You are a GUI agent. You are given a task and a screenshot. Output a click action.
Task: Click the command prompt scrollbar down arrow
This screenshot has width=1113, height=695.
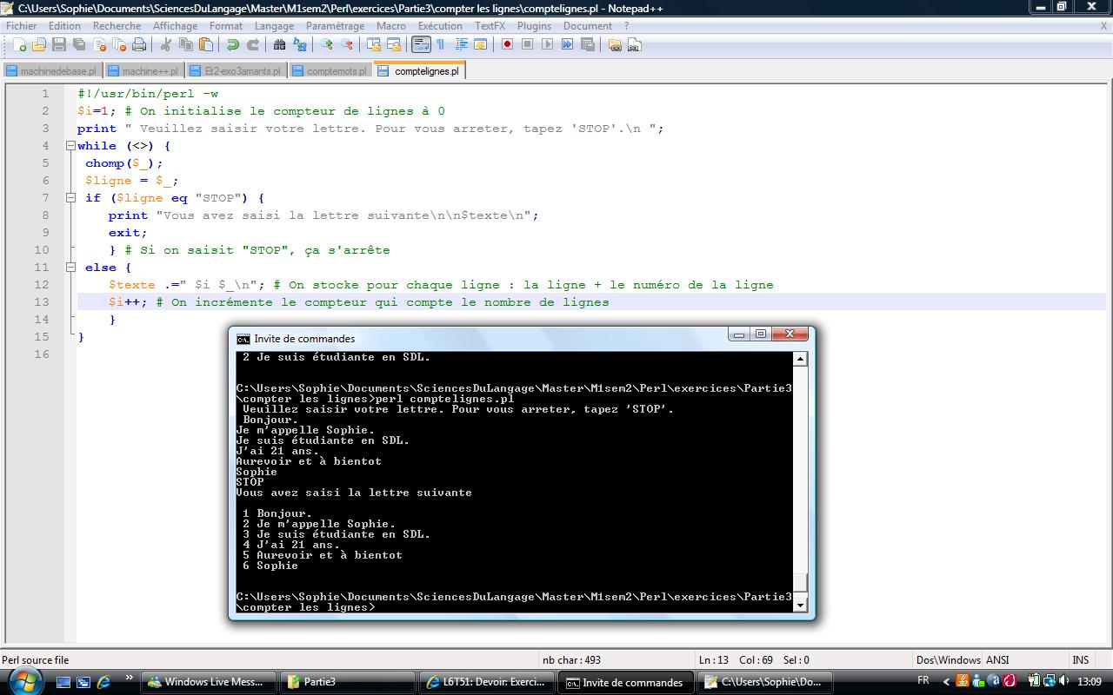800,604
